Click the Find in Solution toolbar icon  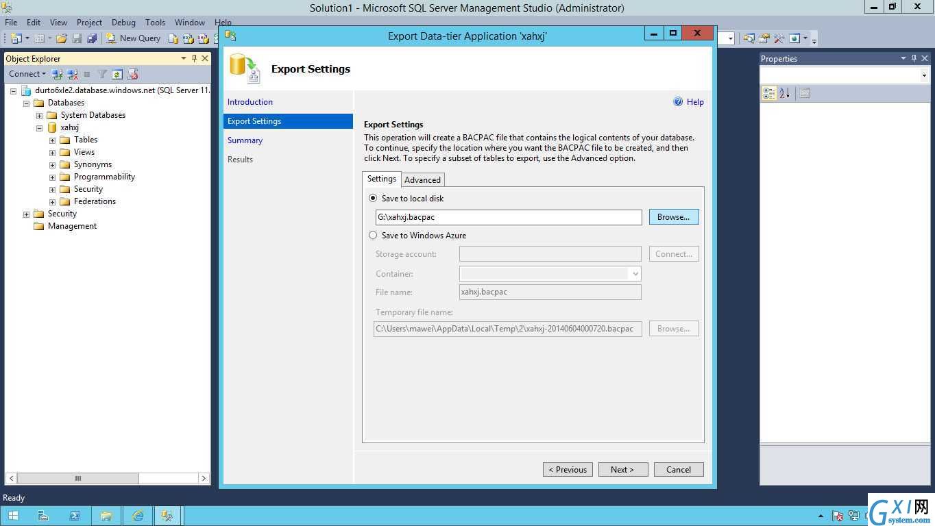point(749,38)
